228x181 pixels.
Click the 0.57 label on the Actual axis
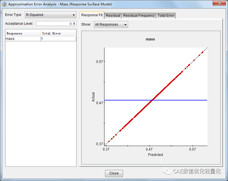point(100,62)
